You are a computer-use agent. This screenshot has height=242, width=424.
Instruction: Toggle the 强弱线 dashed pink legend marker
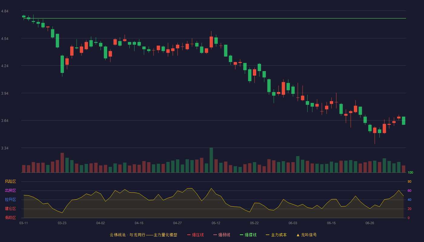(215, 235)
